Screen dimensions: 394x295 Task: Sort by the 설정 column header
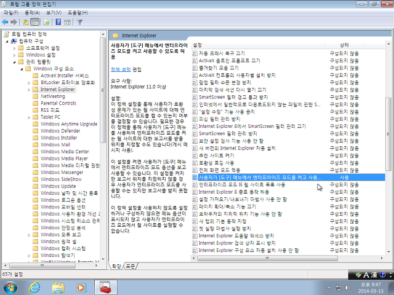click(x=258, y=45)
